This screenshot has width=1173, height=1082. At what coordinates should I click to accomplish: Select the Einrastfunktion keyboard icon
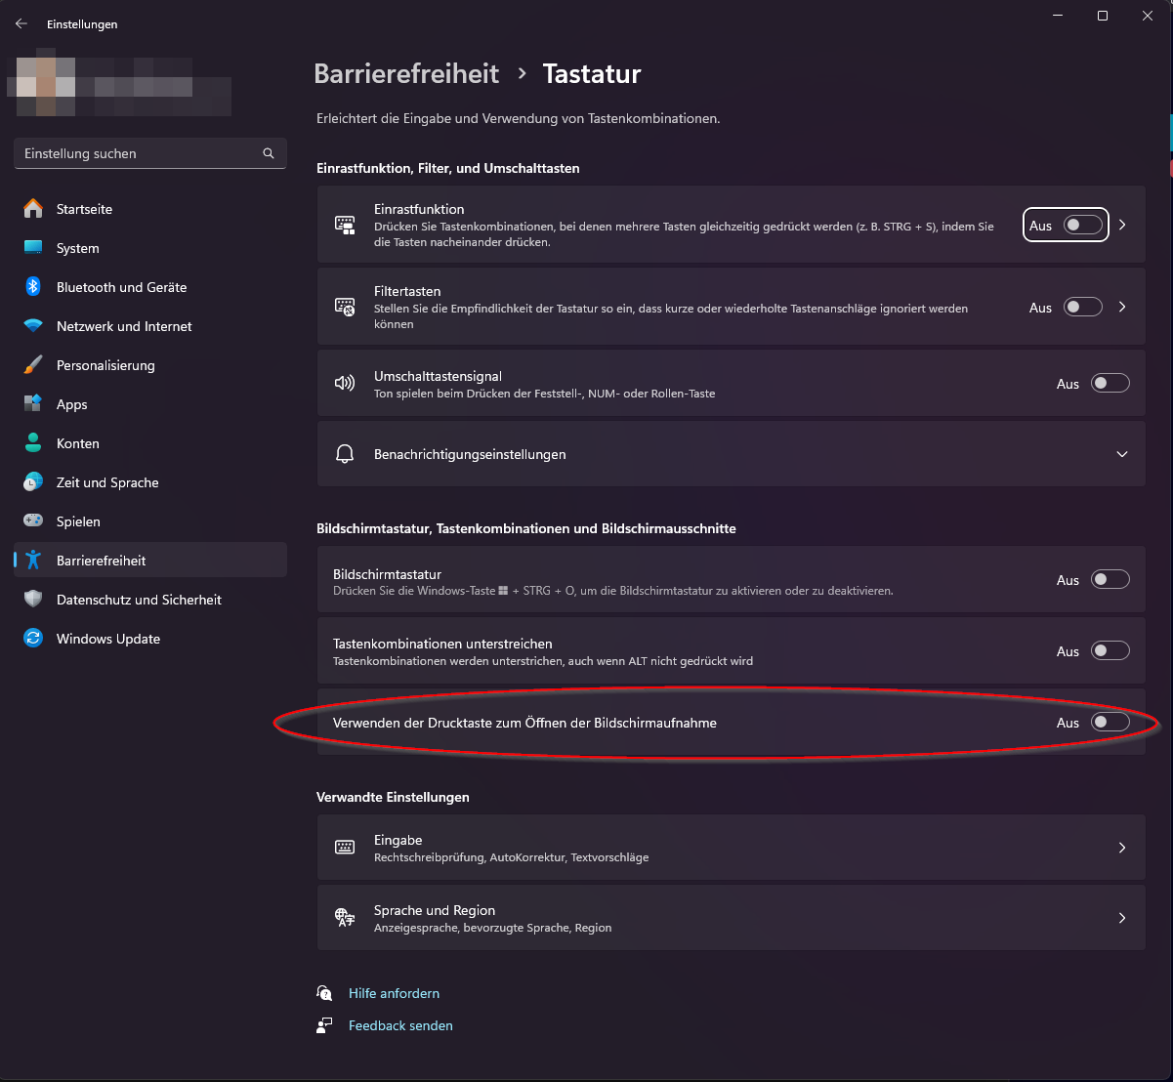pos(344,225)
